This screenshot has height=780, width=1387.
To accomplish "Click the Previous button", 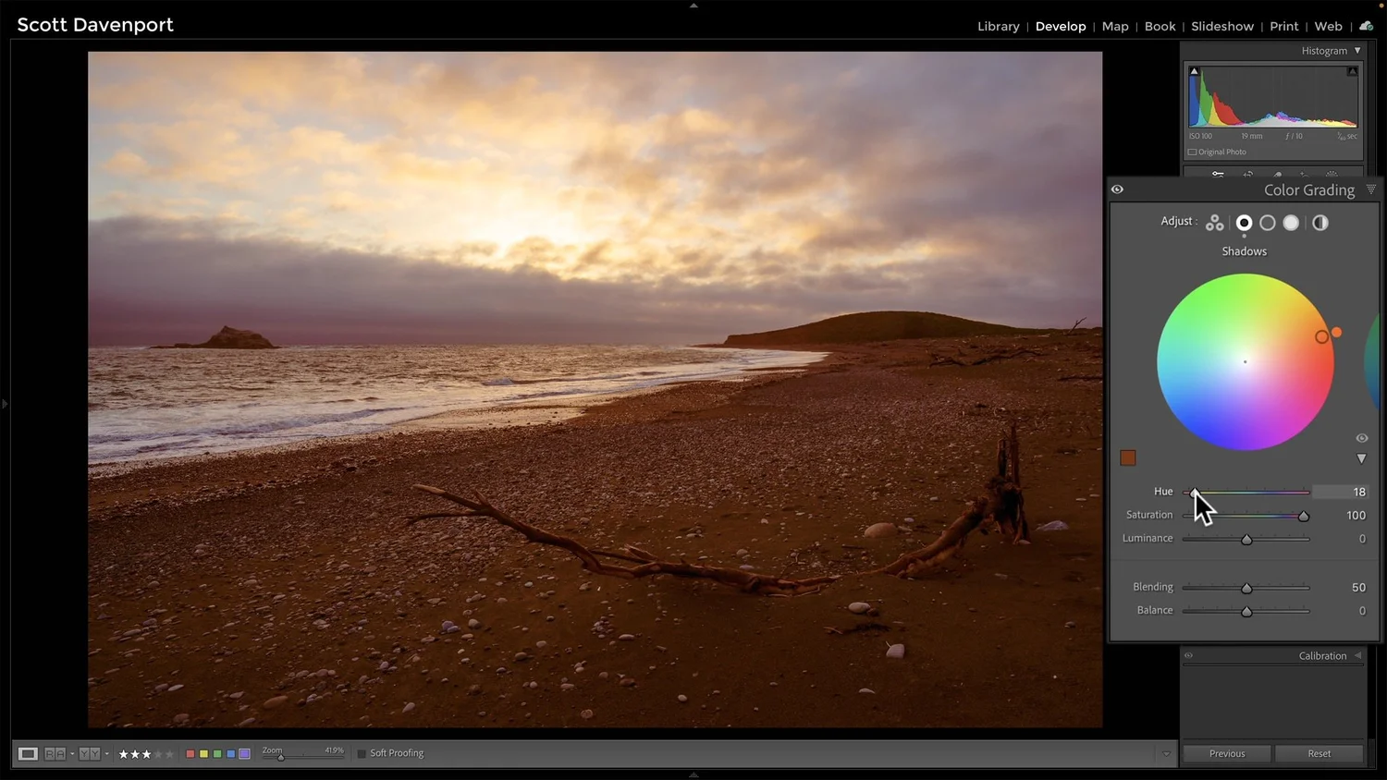I will click(x=1225, y=753).
